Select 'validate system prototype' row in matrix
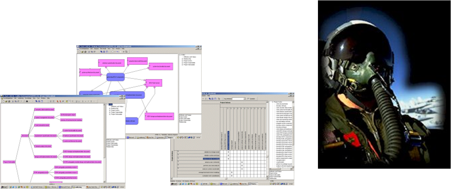Image resolution: width=451 pixels, height=189 pixels. pos(199,155)
